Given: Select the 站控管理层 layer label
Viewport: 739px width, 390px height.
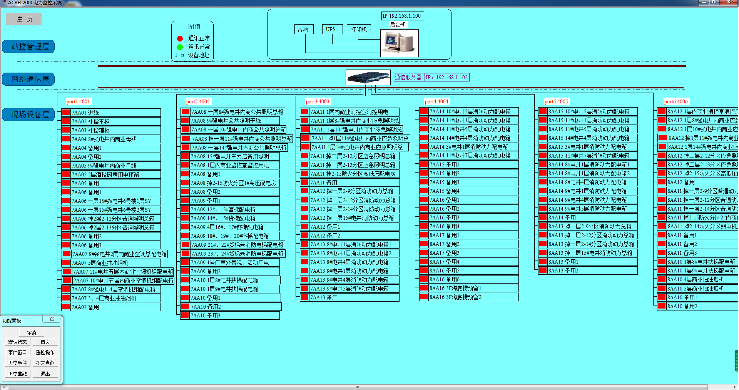Looking at the screenshot, I should click(x=28, y=46).
